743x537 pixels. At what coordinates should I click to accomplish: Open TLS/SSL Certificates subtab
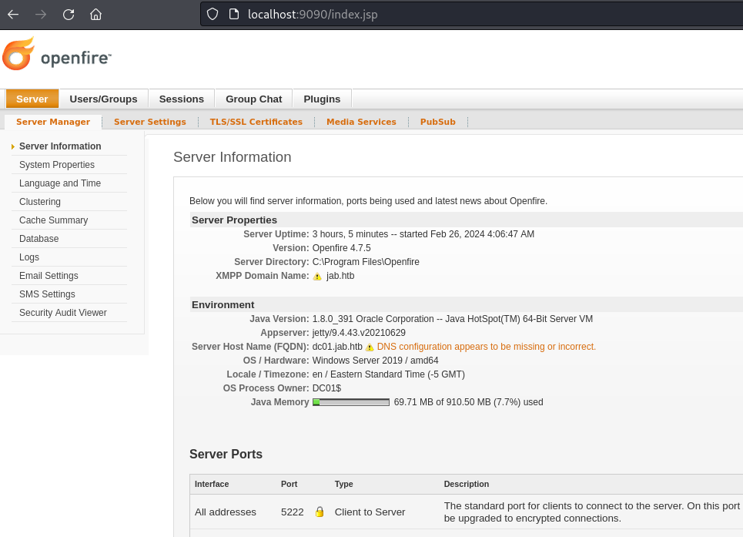tap(256, 122)
